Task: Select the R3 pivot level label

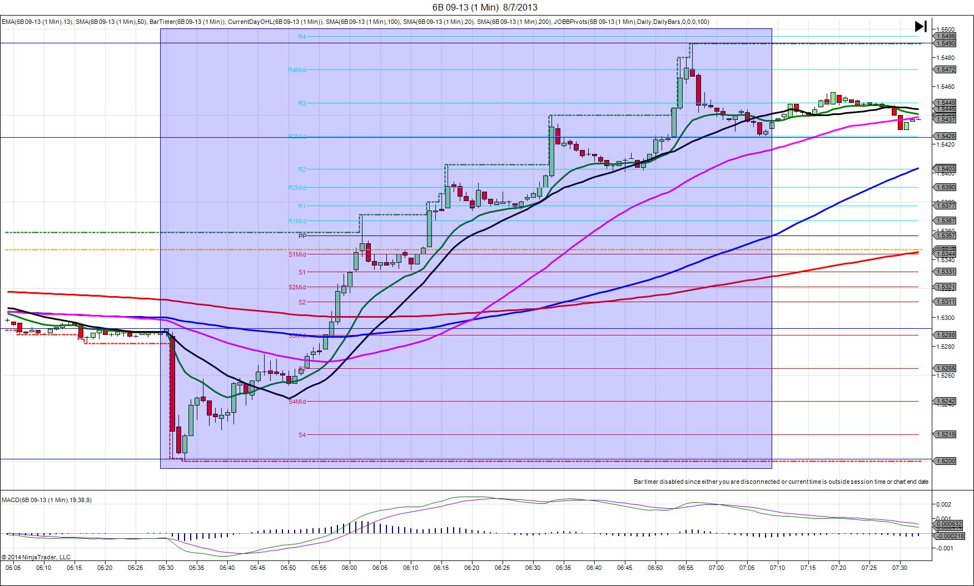Action: (x=302, y=103)
